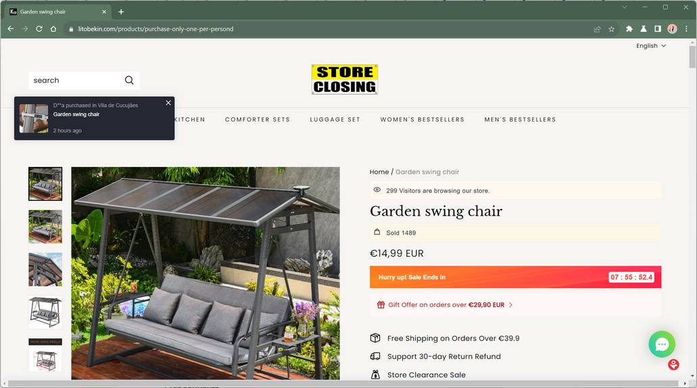Screen dimensions: 697x388
Task: Open the browser side panel icon
Action: tap(657, 29)
